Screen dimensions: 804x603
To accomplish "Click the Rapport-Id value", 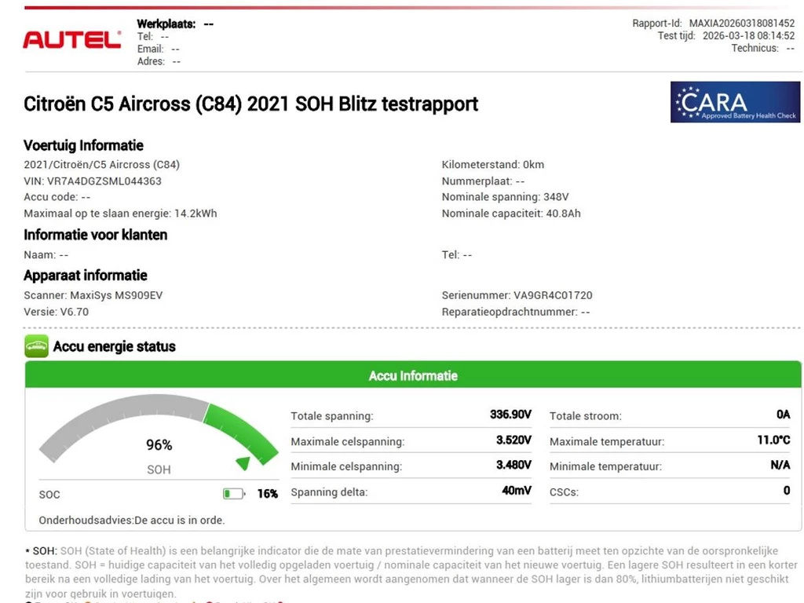I will point(741,24).
